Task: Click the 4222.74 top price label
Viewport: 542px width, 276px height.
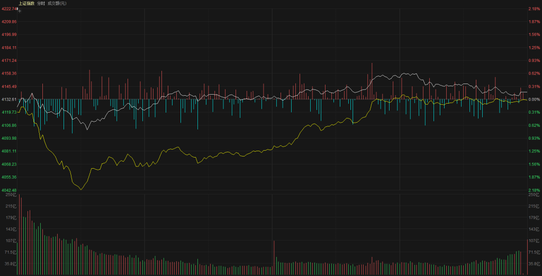Action: tap(8, 8)
